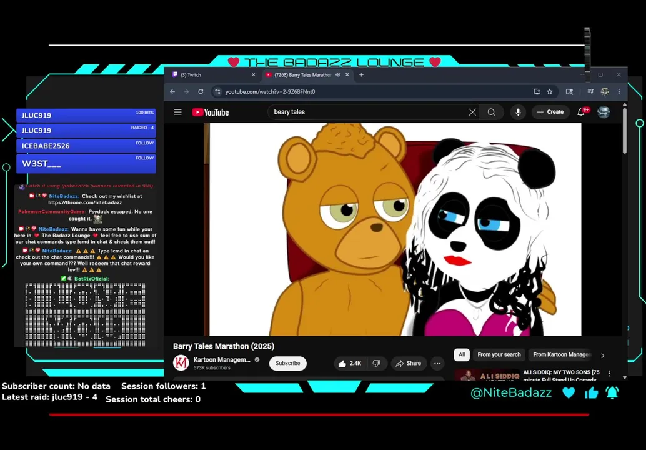
Task: Click the throne.com/nitebadazz wishlist link text
Action: click(85, 202)
